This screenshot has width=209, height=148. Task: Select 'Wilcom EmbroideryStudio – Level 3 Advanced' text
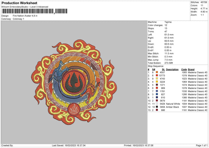[25, 7]
